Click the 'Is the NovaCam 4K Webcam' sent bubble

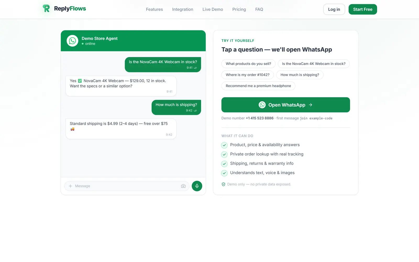coord(163,64)
